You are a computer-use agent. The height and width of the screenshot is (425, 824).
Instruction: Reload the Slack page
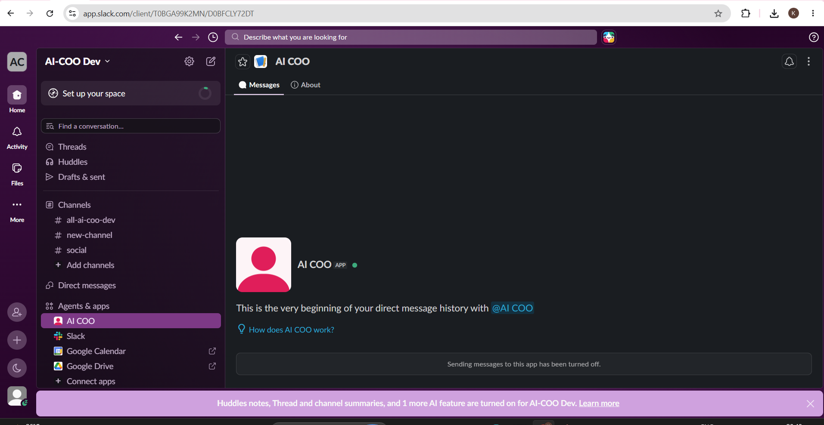(50, 13)
